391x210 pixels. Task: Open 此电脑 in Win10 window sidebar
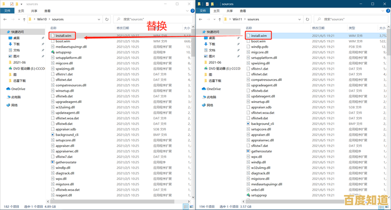(x=14, y=97)
